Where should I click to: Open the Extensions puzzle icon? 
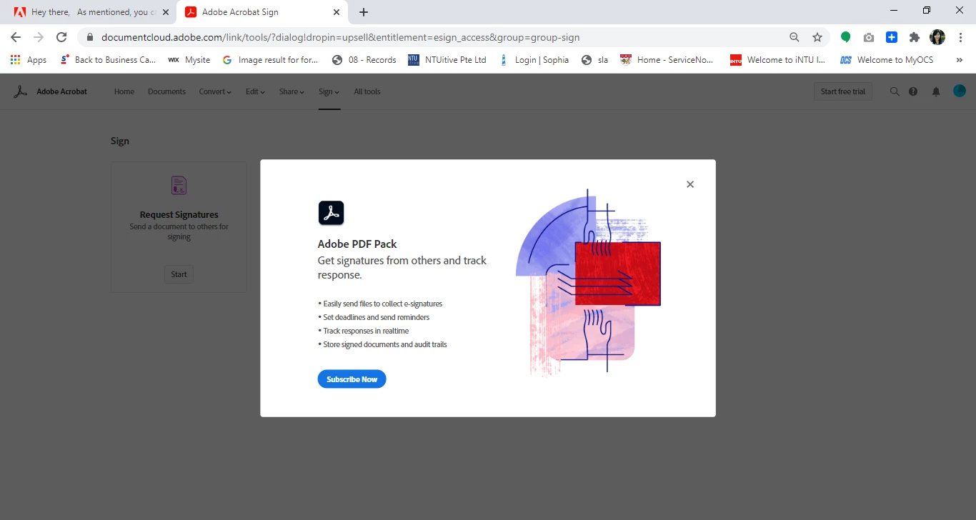[915, 37]
